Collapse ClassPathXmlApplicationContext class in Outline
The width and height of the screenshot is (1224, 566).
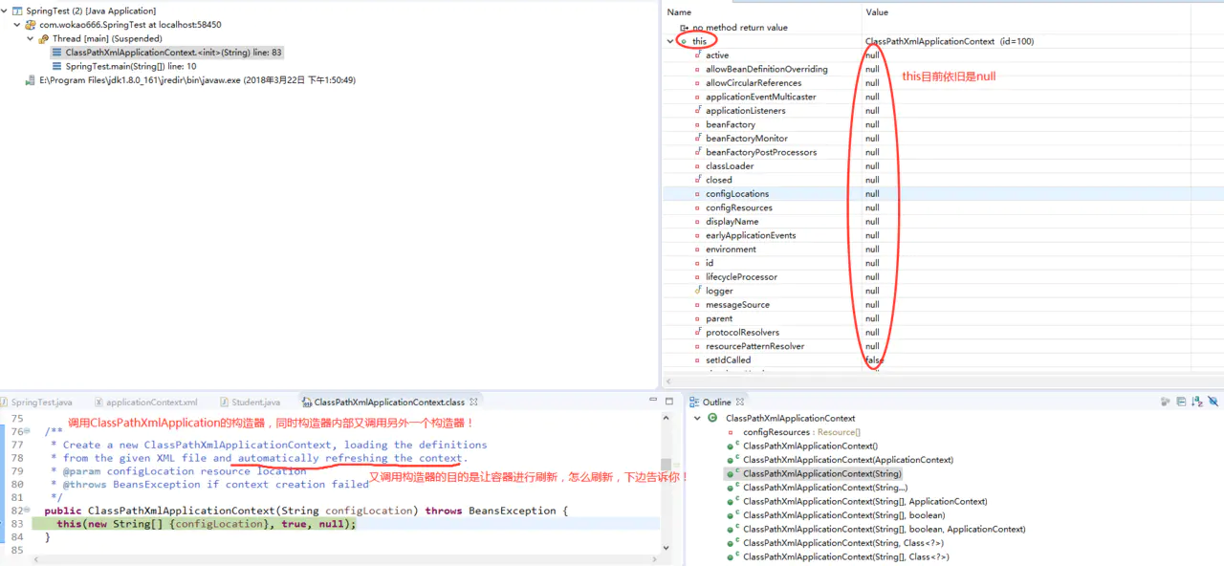(x=698, y=419)
